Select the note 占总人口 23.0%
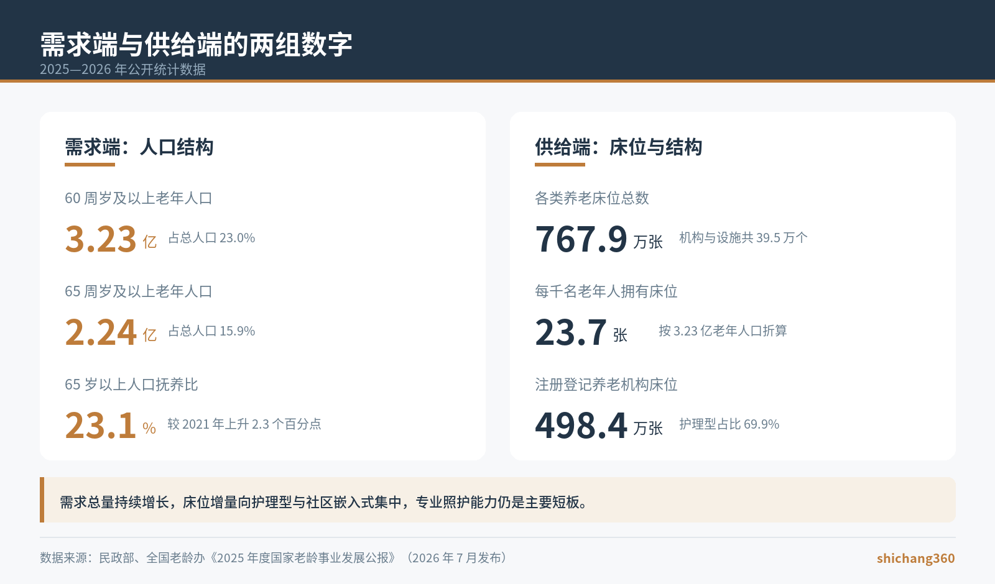Screen dimensions: 995x584 point(211,238)
